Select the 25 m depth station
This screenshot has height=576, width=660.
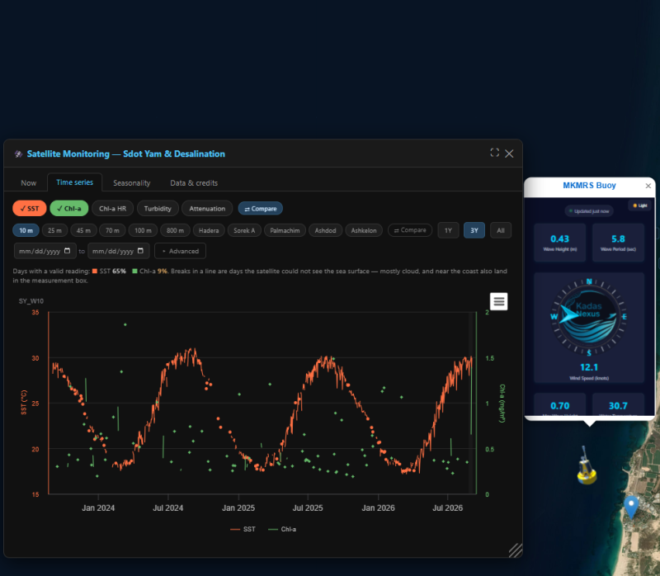point(54,230)
